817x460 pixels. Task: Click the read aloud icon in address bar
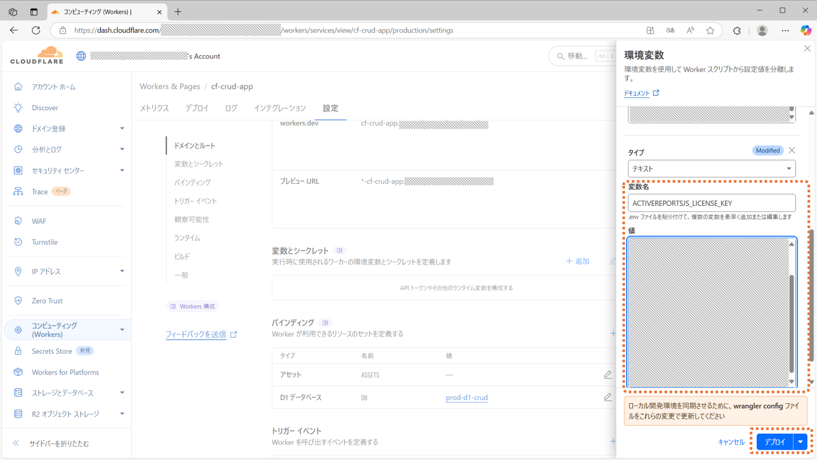coord(690,30)
